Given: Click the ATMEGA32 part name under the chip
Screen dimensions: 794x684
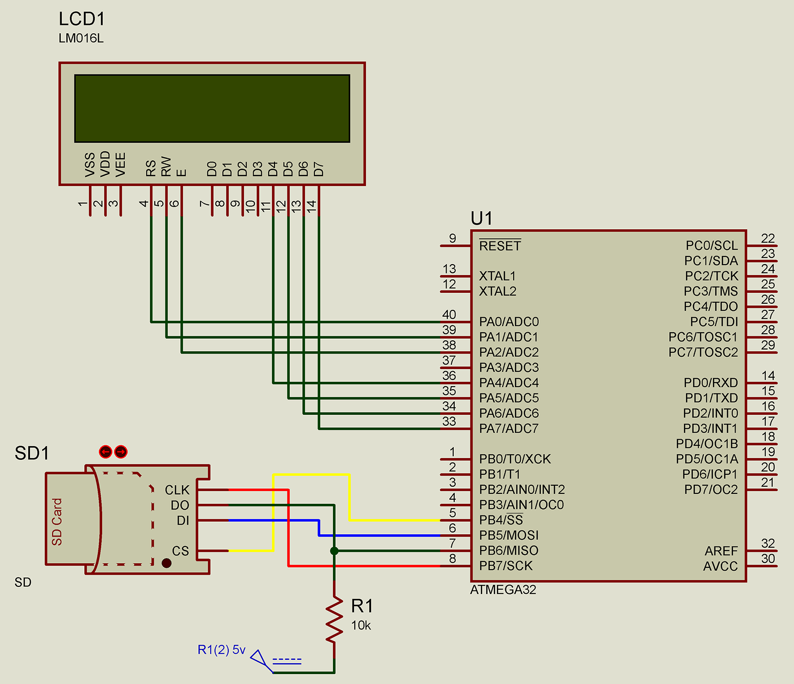Looking at the screenshot, I should 503,590.
